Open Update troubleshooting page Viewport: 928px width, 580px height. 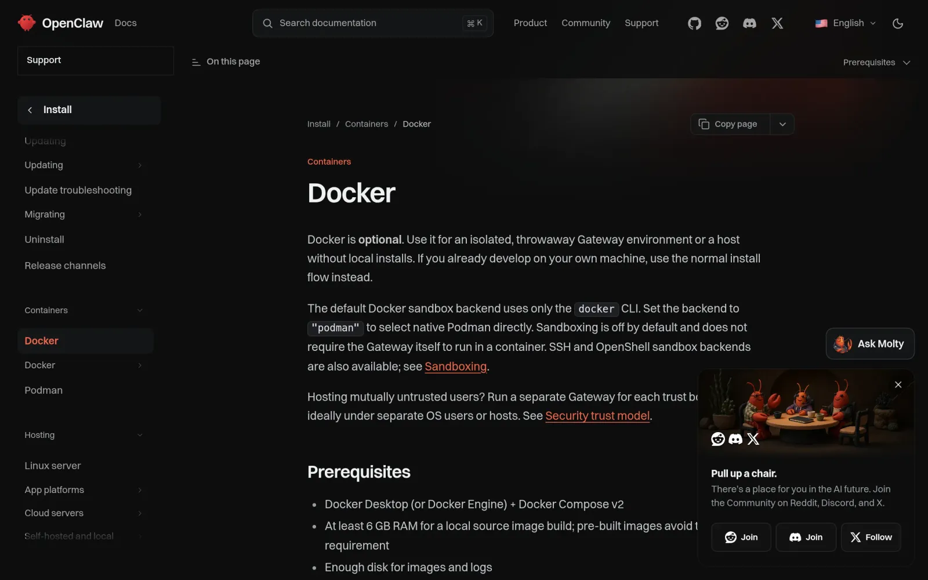[78, 190]
